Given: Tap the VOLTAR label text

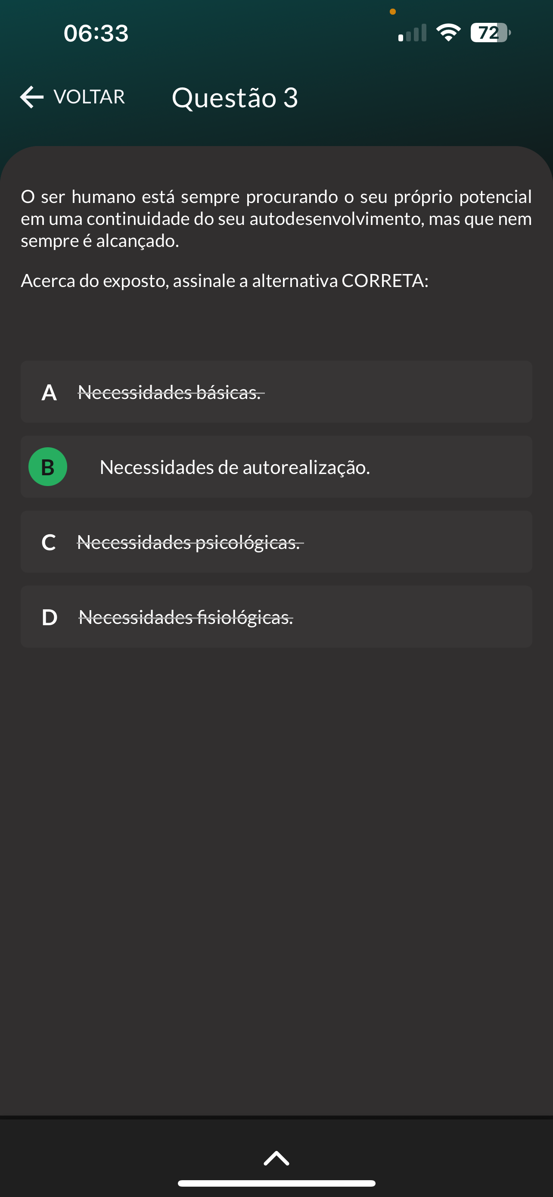Looking at the screenshot, I should pyautogui.click(x=89, y=97).
